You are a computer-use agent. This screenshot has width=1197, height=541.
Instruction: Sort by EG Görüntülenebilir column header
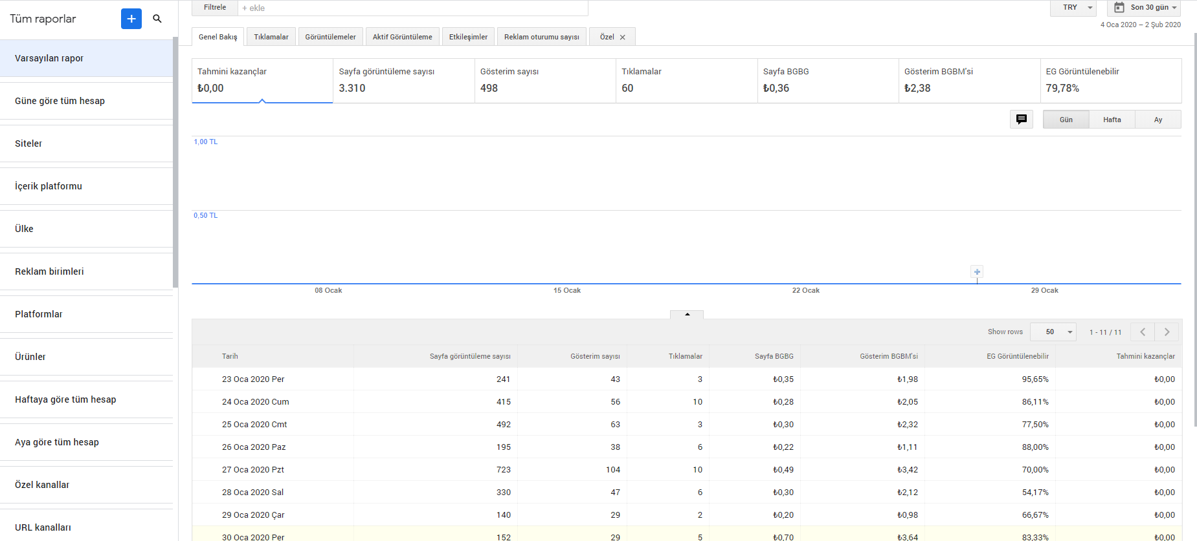1018,356
